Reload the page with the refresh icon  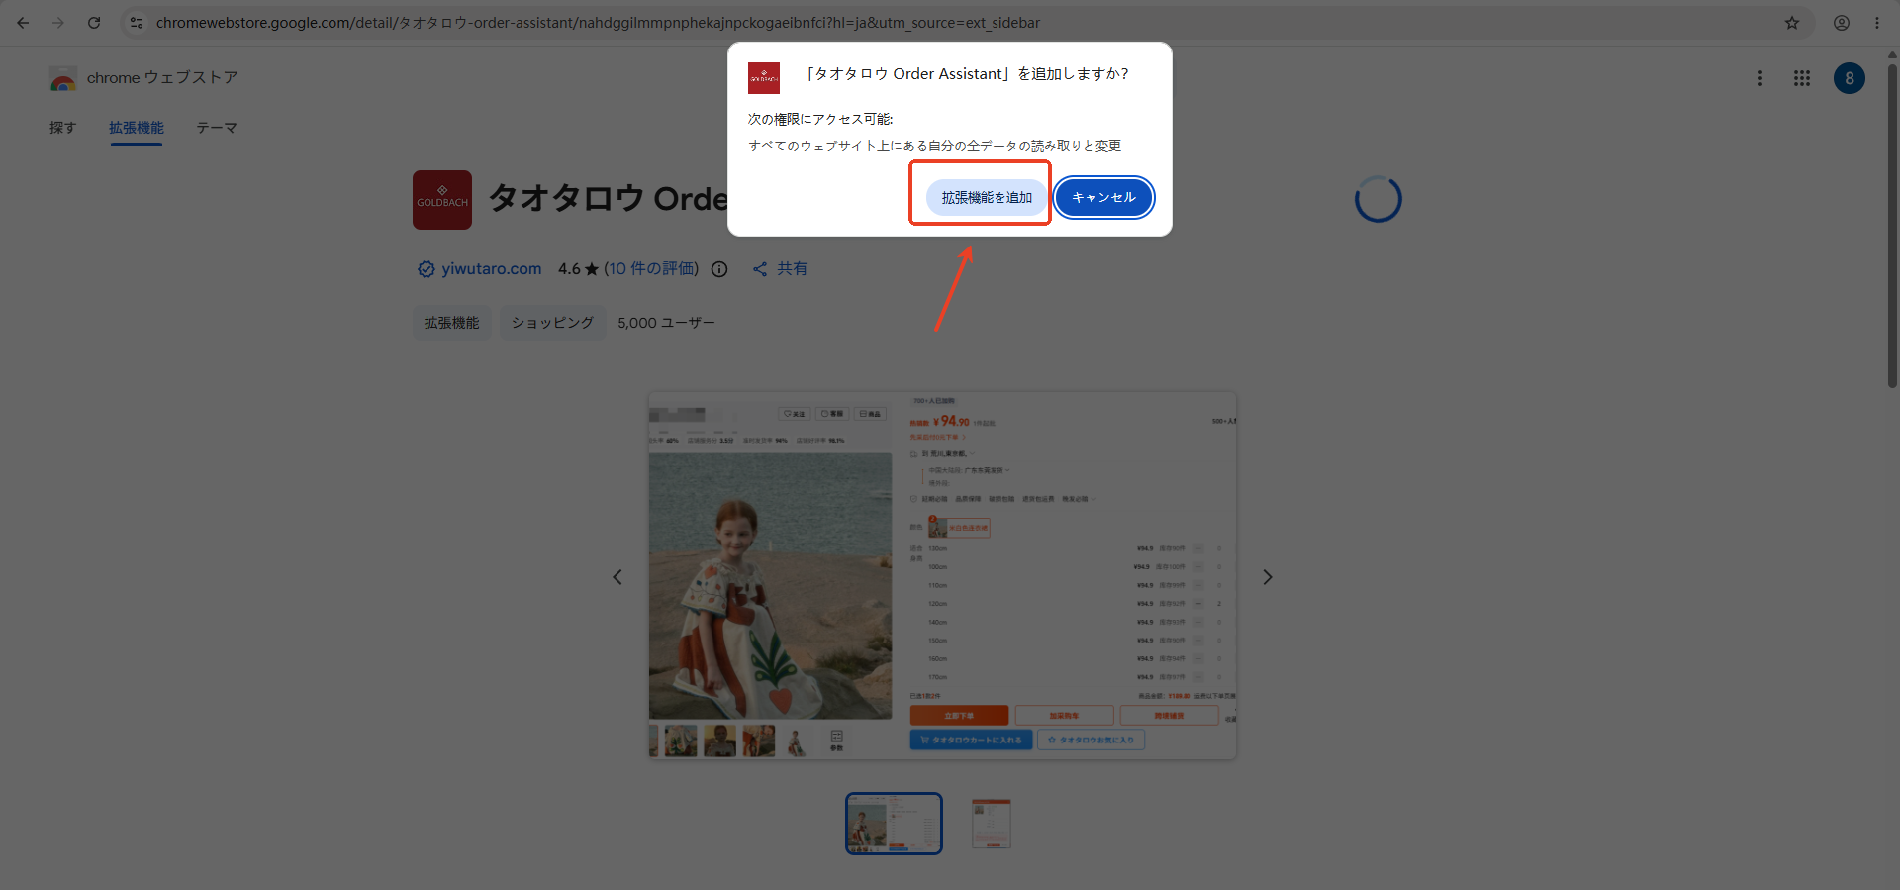coord(94,23)
